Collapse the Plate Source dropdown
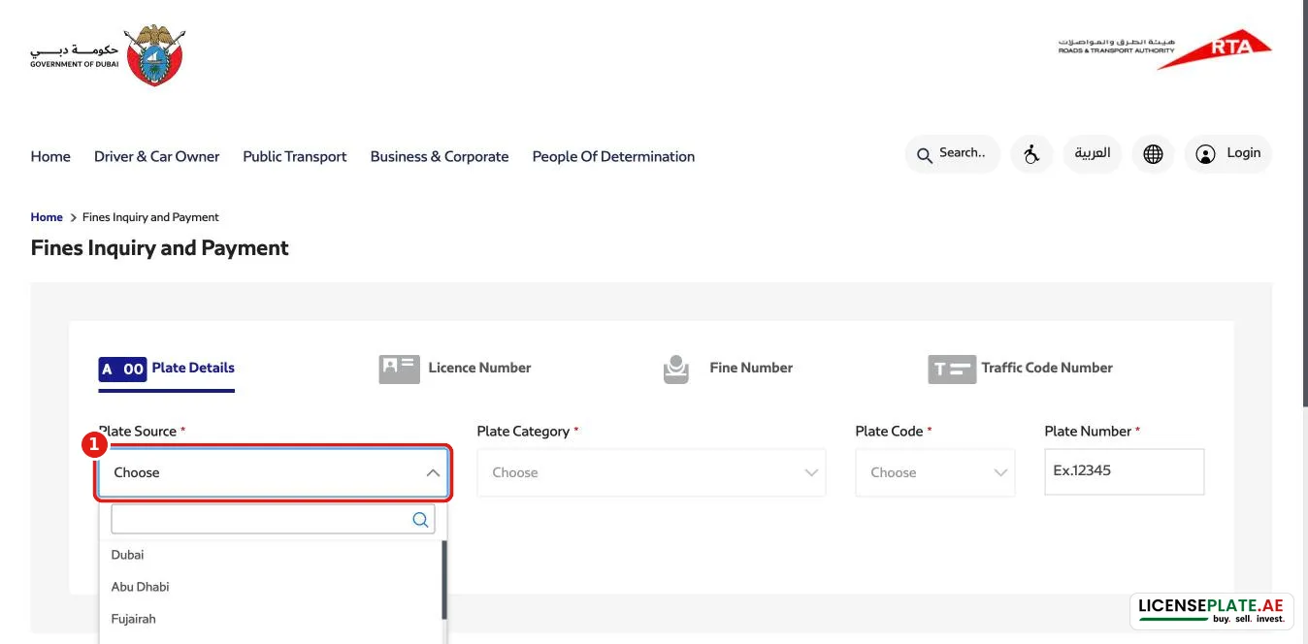The image size is (1308, 644). pos(433,473)
